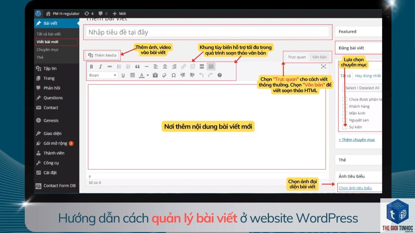
Task: Toggle the extra toolbar row (keyboard icon)
Action: [x=211, y=67]
